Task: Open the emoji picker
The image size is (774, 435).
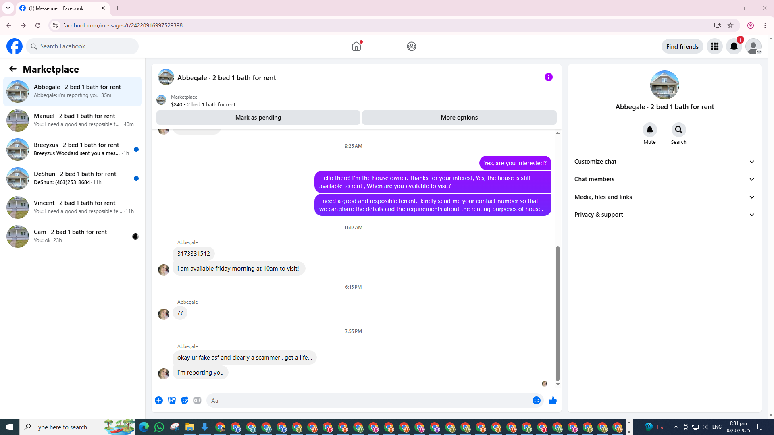Action: [536, 400]
